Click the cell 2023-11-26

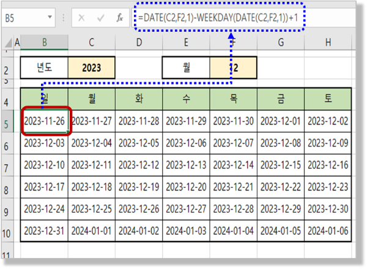click(44, 121)
